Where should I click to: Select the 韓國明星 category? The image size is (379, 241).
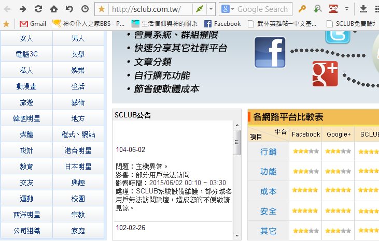tap(26, 118)
